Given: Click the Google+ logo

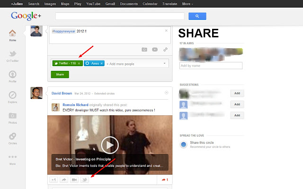Looking at the screenshot, I should click(26, 16).
